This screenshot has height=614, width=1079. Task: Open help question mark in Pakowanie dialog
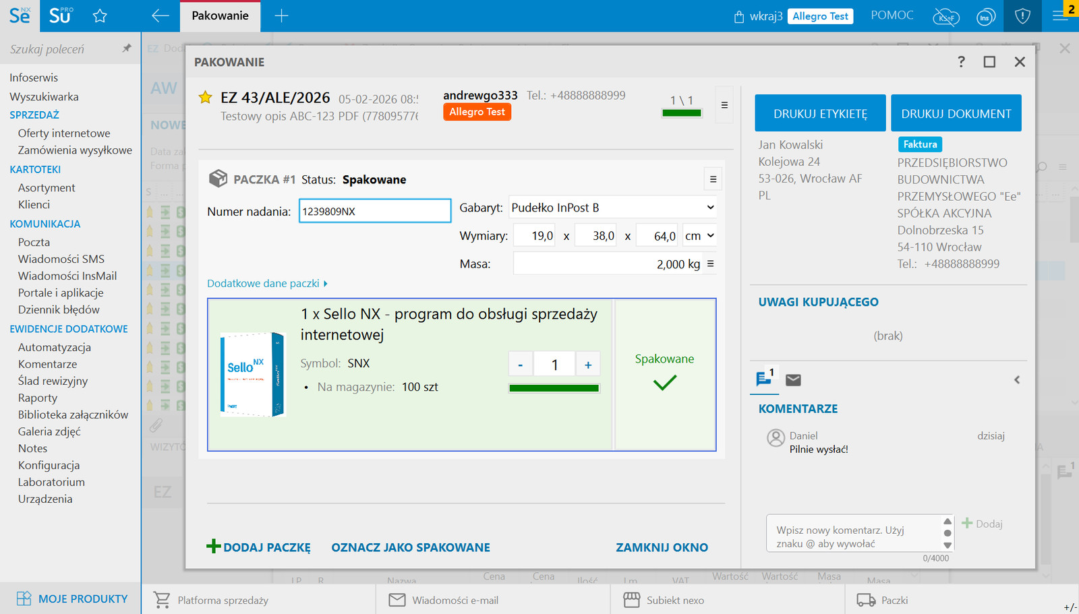961,62
